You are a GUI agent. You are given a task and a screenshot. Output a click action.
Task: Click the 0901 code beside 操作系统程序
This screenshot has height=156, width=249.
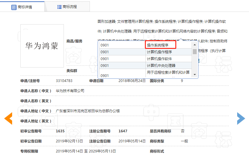coord(105,45)
